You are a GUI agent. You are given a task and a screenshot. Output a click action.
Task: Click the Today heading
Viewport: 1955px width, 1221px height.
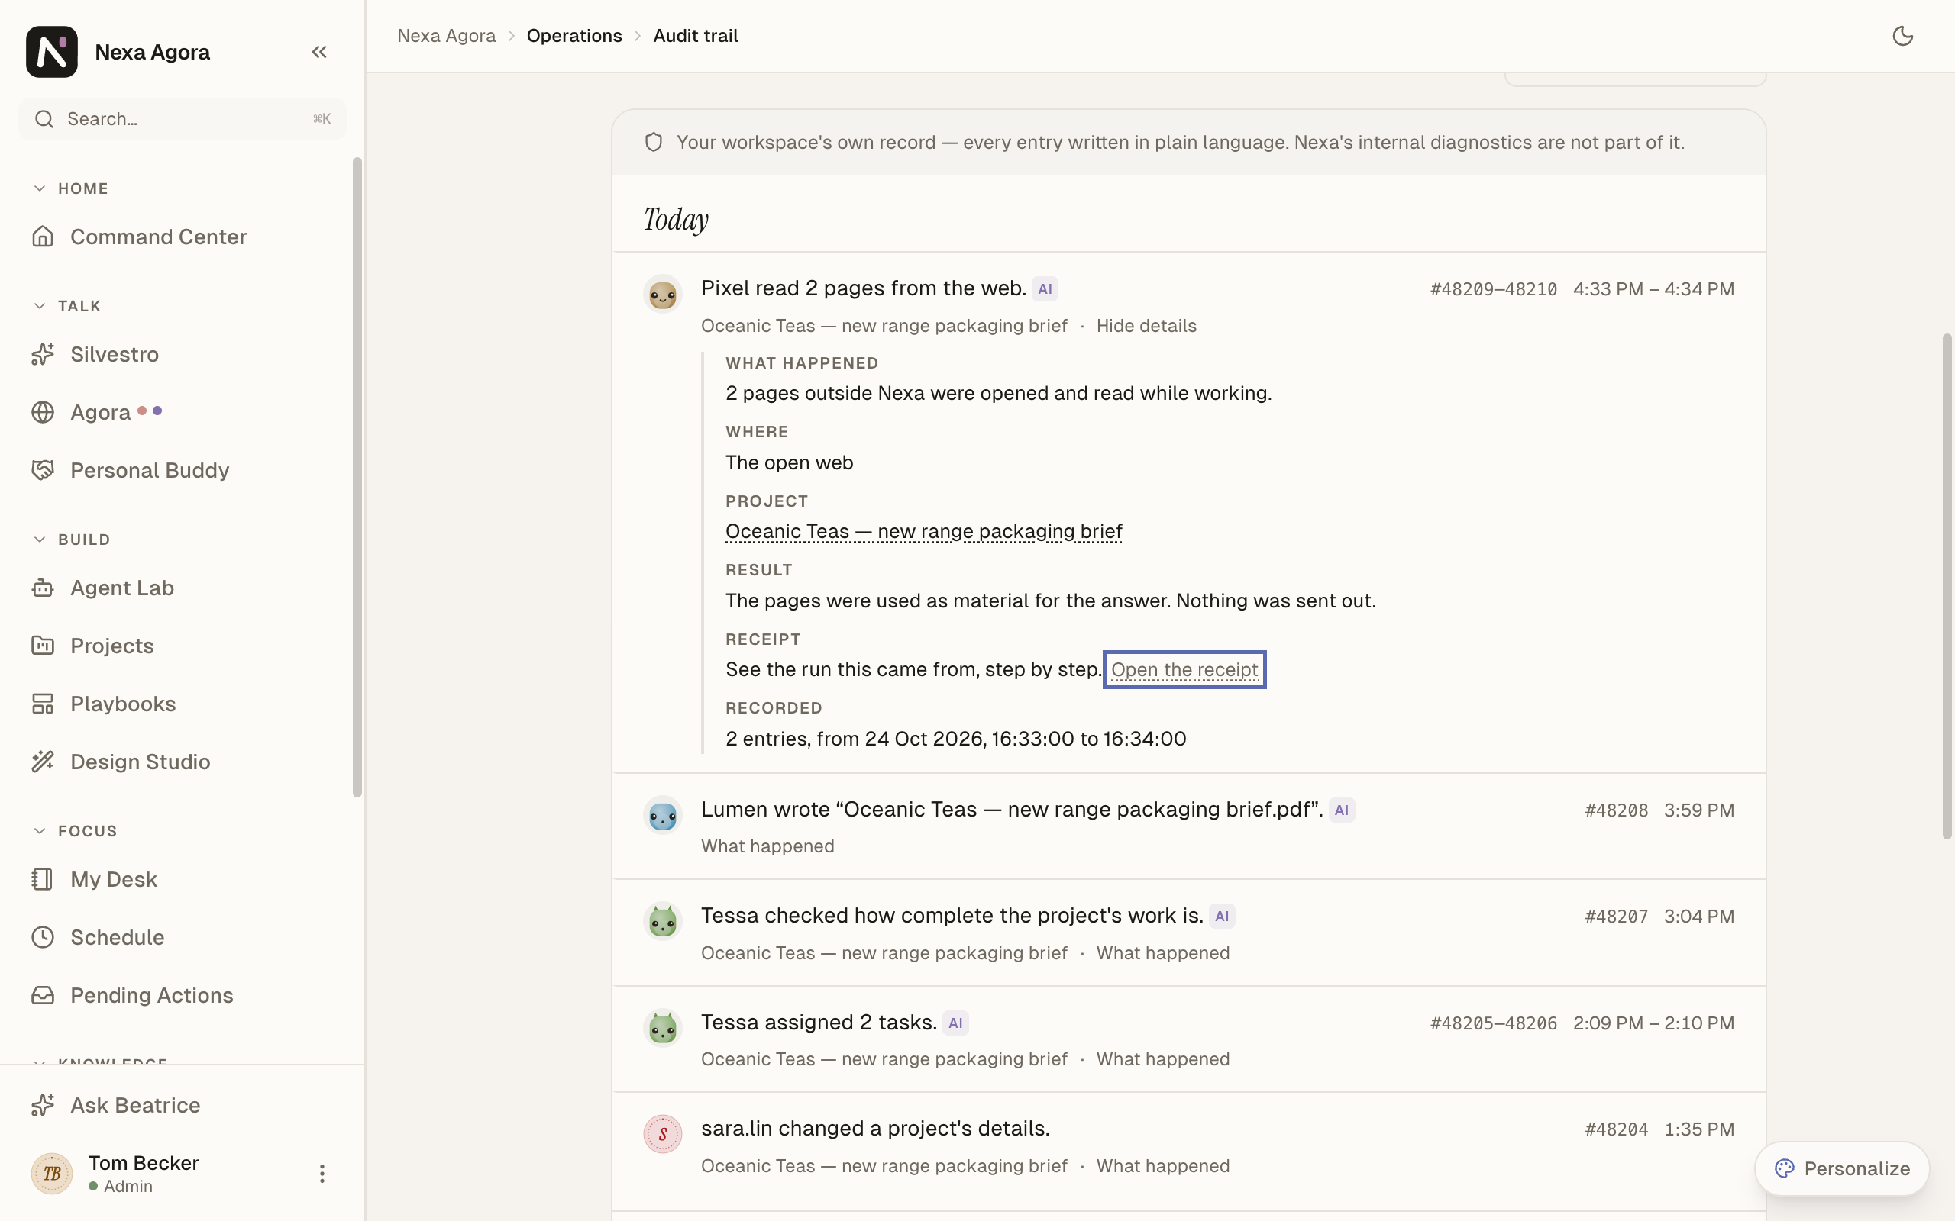676,220
